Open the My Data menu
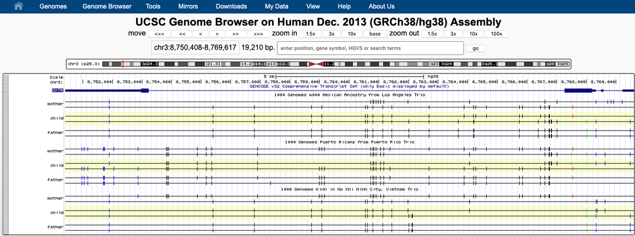Viewport: 635px width, 236px height. point(277,6)
